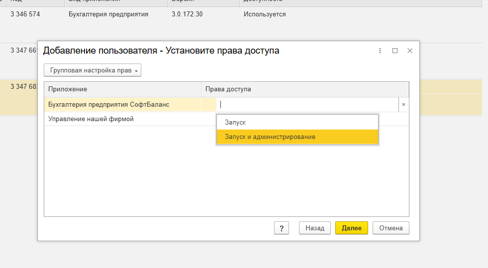
Task: Select code 3 346 574 in background list
Action: coord(25,14)
